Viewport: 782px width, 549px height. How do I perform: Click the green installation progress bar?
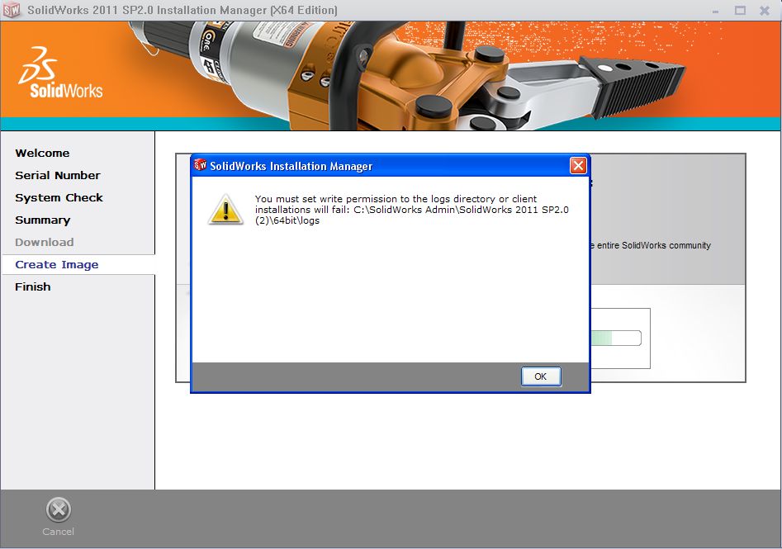point(615,338)
